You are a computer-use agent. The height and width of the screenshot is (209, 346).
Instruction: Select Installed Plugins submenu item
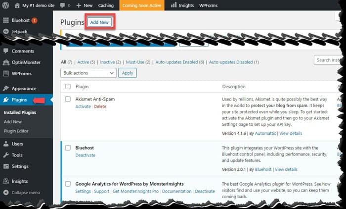pos(20,112)
